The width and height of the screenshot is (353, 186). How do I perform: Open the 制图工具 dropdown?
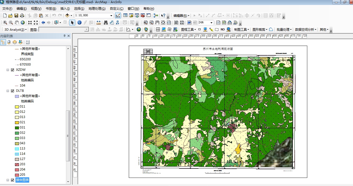point(242,29)
